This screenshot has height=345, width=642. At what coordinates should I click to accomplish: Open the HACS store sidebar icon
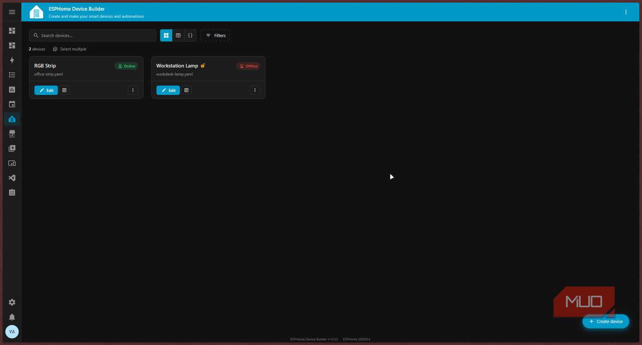pos(12,134)
